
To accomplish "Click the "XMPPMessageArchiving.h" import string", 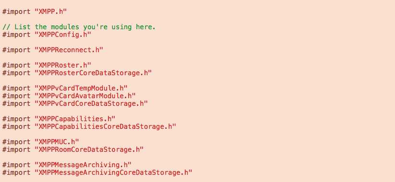I will point(83,165).
